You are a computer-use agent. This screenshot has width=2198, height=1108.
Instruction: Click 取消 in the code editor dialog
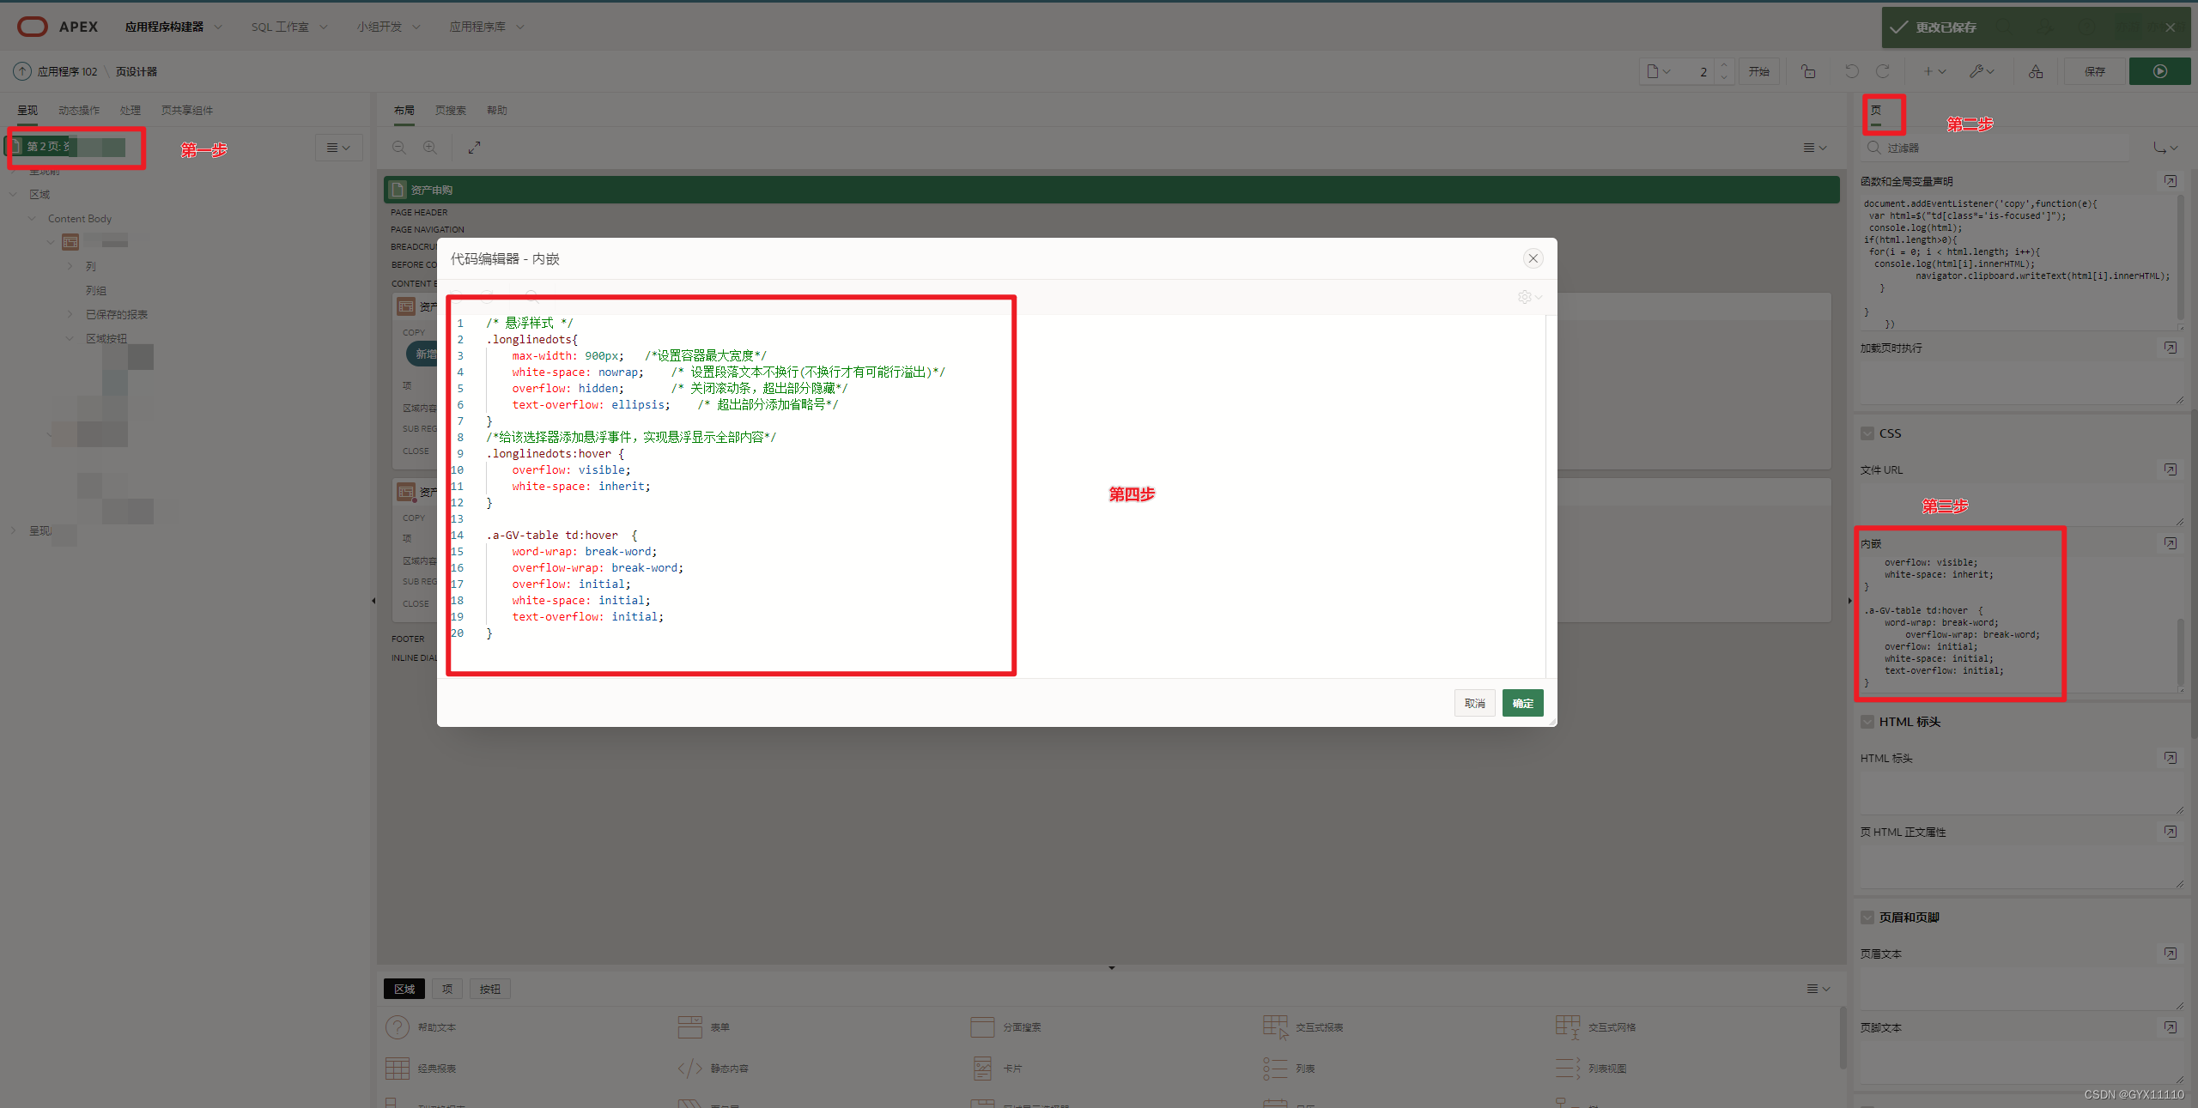coord(1475,703)
